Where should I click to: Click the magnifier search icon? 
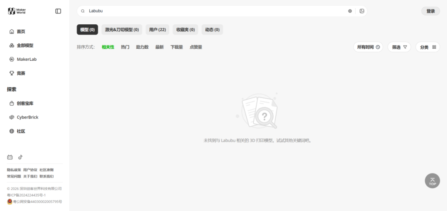[83, 11]
